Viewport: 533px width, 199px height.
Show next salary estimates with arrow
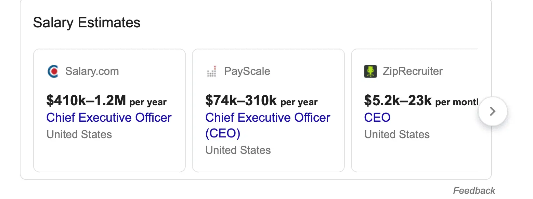point(492,111)
